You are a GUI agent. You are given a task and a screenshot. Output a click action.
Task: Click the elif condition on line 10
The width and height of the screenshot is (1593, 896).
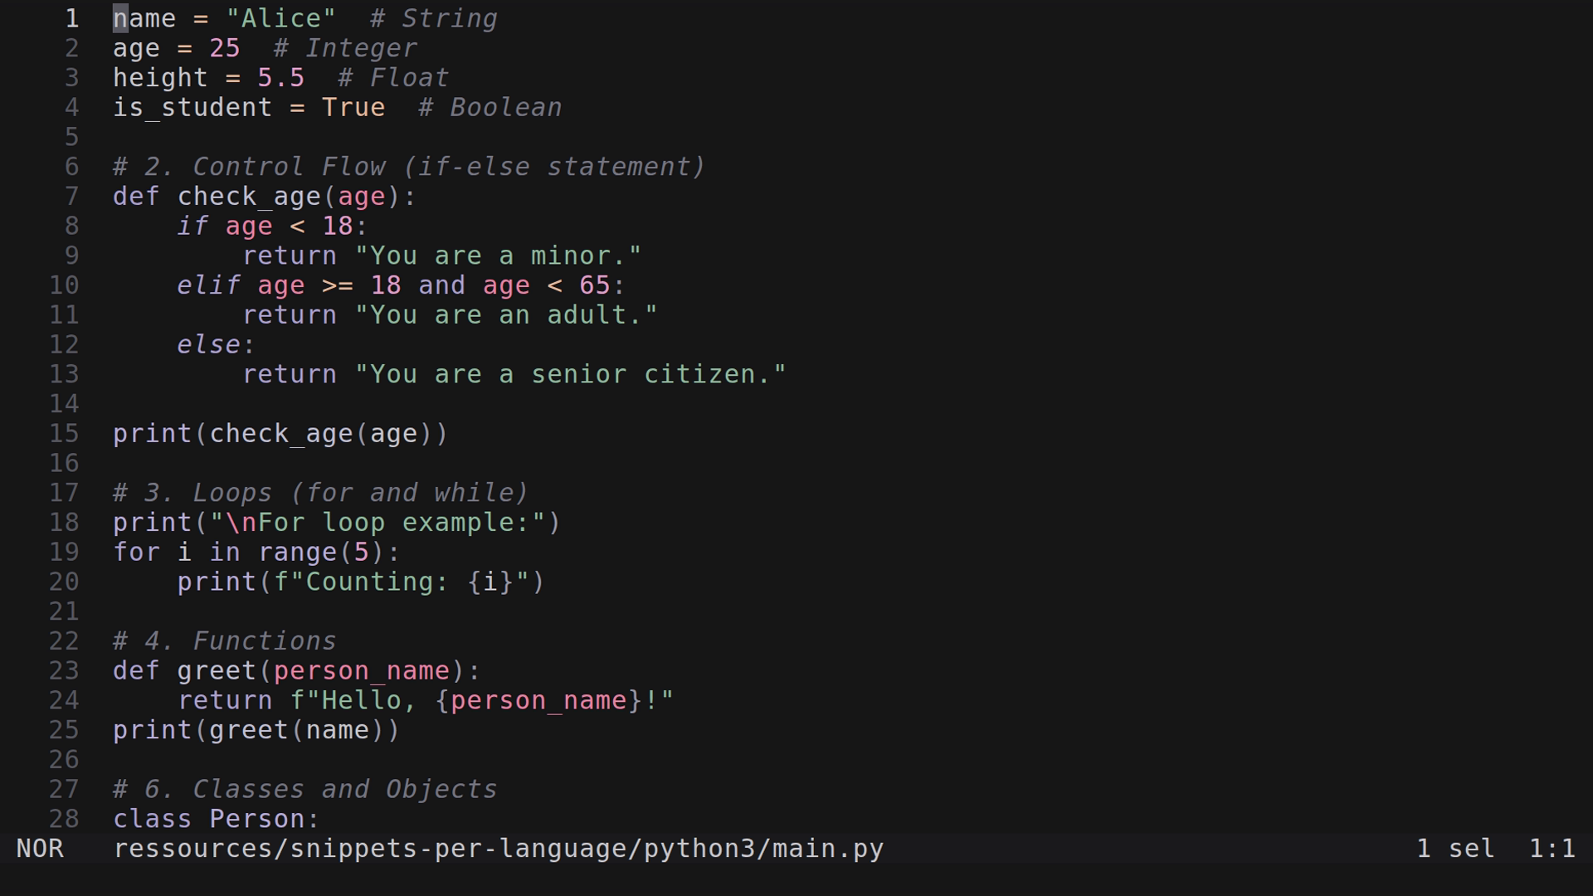(x=398, y=285)
